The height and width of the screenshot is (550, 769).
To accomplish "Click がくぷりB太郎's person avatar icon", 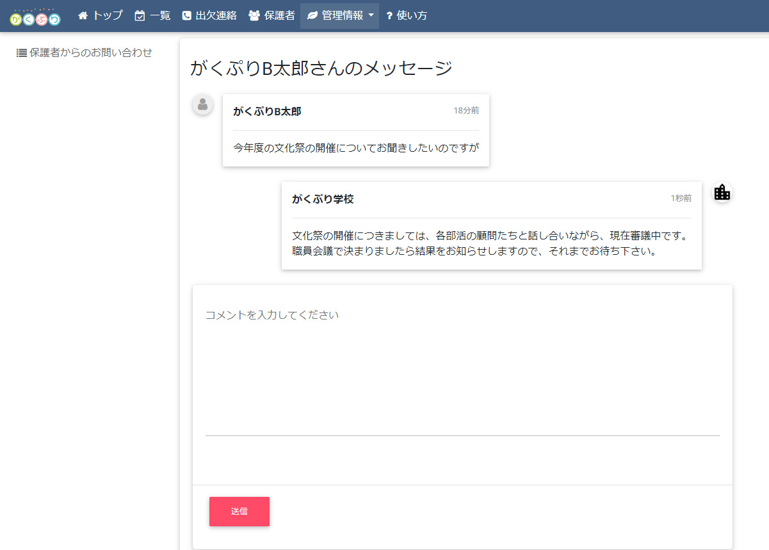I will 202,104.
